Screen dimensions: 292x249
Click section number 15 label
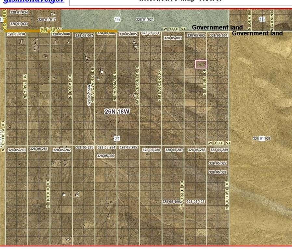coord(262,19)
